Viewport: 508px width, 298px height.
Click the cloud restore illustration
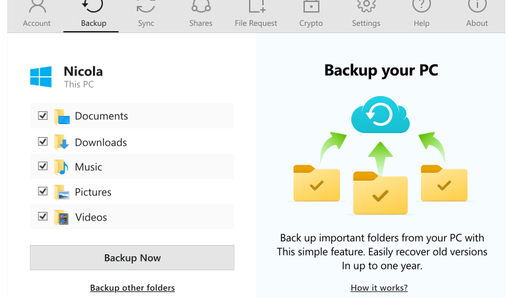click(381, 115)
